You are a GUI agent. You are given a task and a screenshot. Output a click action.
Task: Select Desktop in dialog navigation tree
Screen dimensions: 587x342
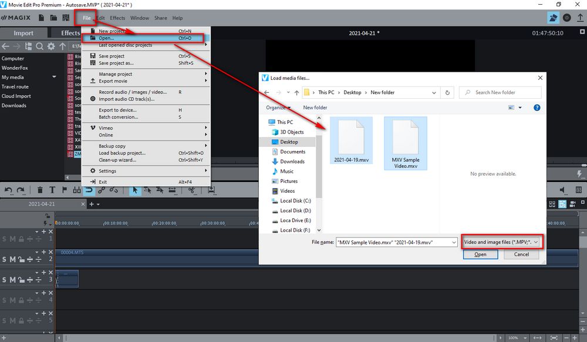coord(289,142)
